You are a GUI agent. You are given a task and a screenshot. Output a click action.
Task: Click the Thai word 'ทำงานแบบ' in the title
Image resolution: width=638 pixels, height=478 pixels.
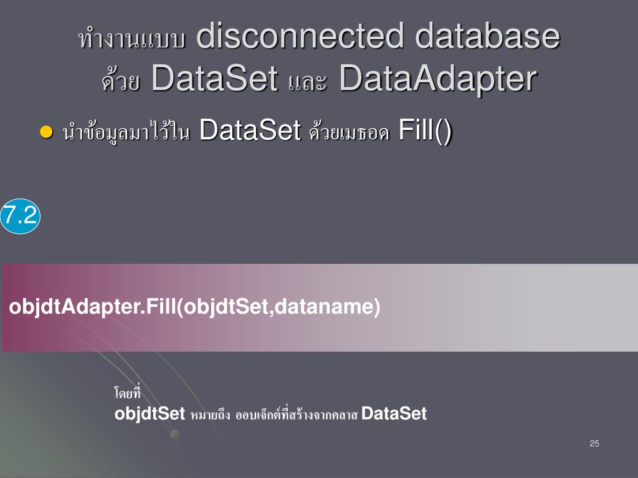coord(132,39)
